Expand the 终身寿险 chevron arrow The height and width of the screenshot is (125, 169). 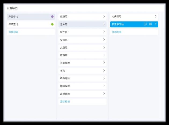click(104, 78)
